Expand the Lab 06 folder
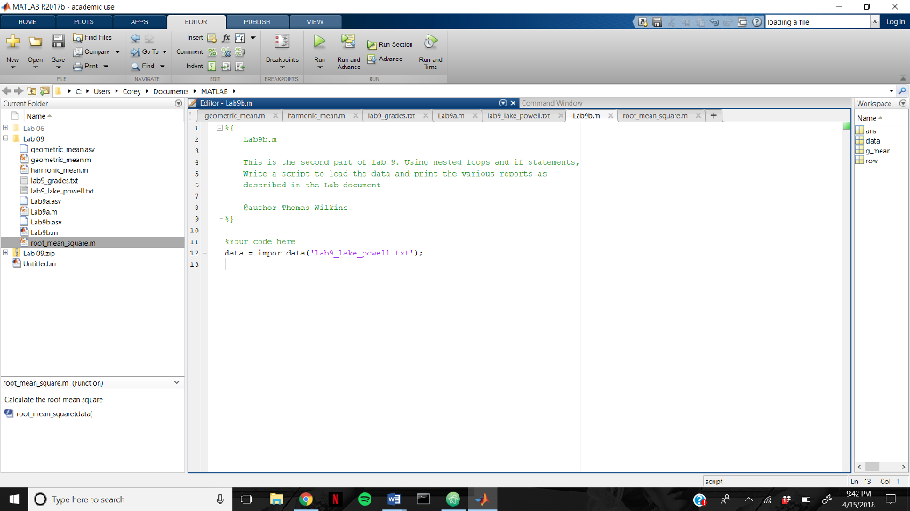Screen dimensions: 910x511 pyautogui.click(x=5, y=129)
